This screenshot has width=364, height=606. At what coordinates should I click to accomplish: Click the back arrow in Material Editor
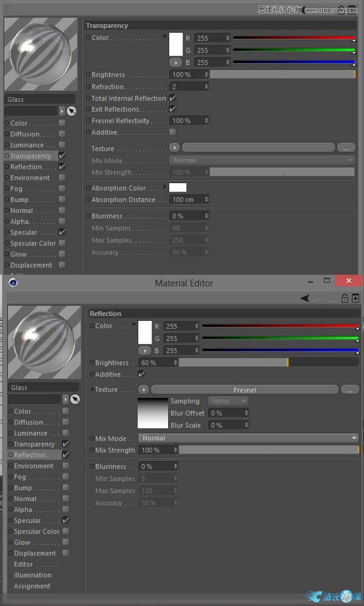click(305, 298)
